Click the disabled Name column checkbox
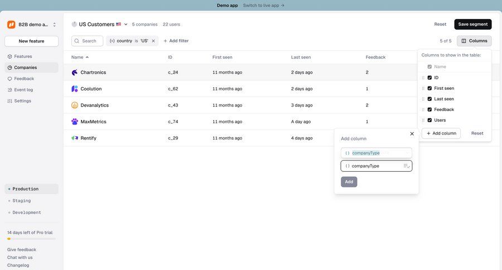Screen dimensions: 502x270 (x=429, y=66)
